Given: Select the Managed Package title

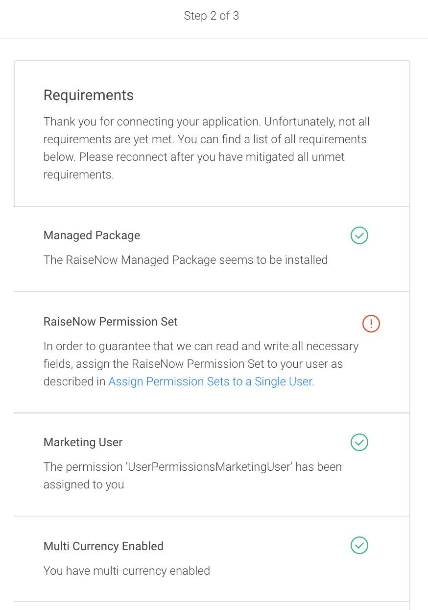Looking at the screenshot, I should click(x=92, y=235).
